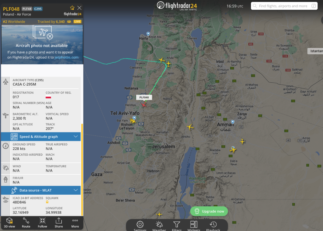Open the Filters funnel
The height and width of the screenshot is (231, 323).
click(x=177, y=226)
